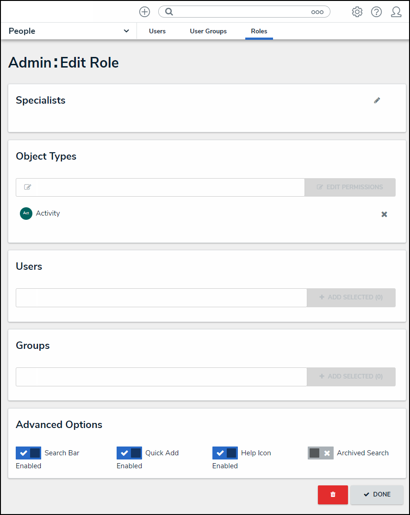Image resolution: width=410 pixels, height=515 pixels.
Task: Click the Done button
Action: [377, 494]
